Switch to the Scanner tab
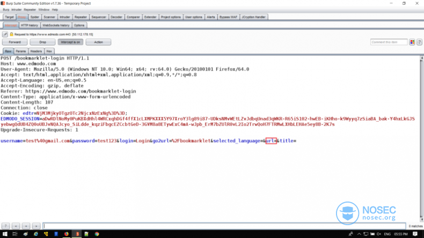The height and width of the screenshot is (238, 424). click(x=49, y=17)
